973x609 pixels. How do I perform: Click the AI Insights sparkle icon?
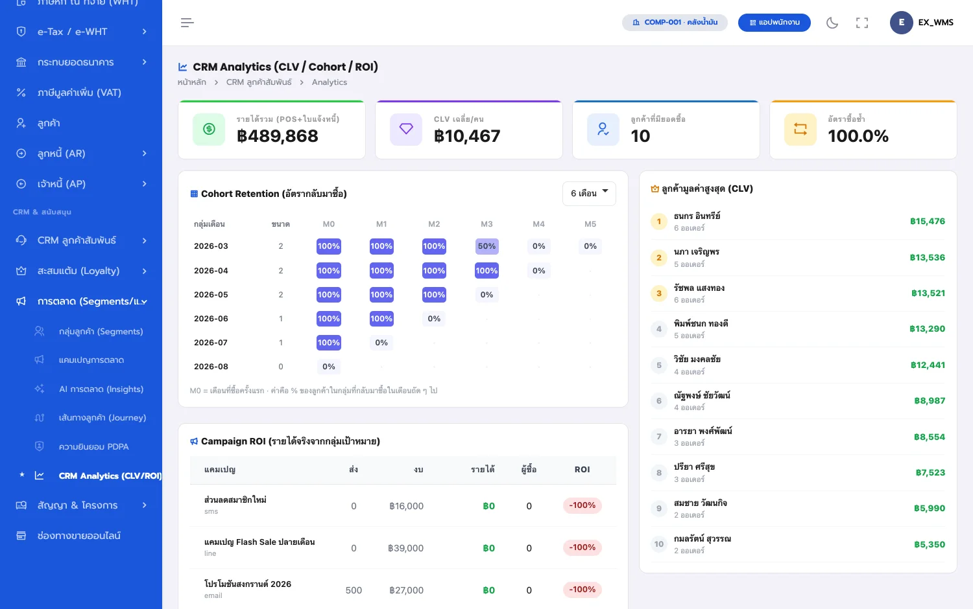coord(40,389)
